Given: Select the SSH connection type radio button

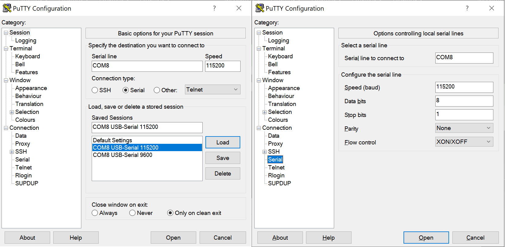Looking at the screenshot, I should pos(95,90).
